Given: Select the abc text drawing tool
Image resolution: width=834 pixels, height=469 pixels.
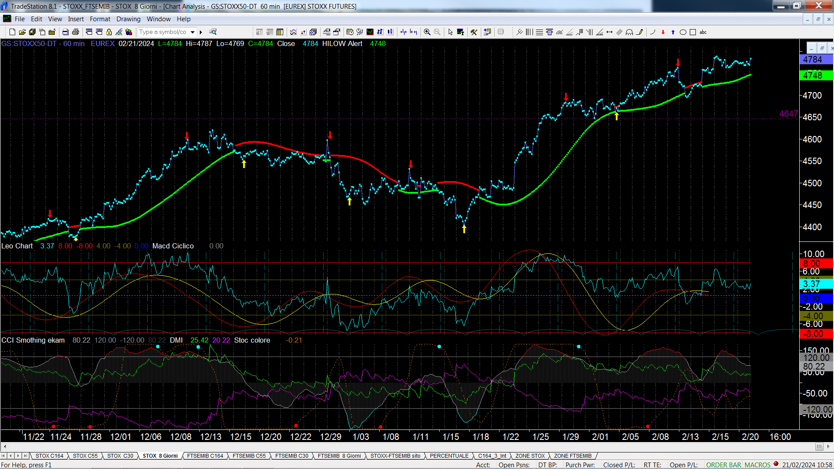Looking at the screenshot, I should (703, 32).
